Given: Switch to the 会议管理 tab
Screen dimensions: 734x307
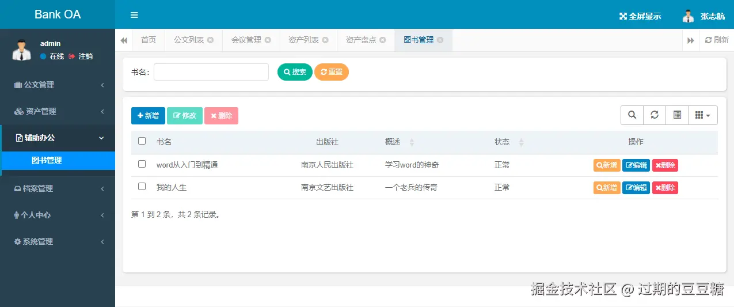Looking at the screenshot, I should pyautogui.click(x=251, y=40).
